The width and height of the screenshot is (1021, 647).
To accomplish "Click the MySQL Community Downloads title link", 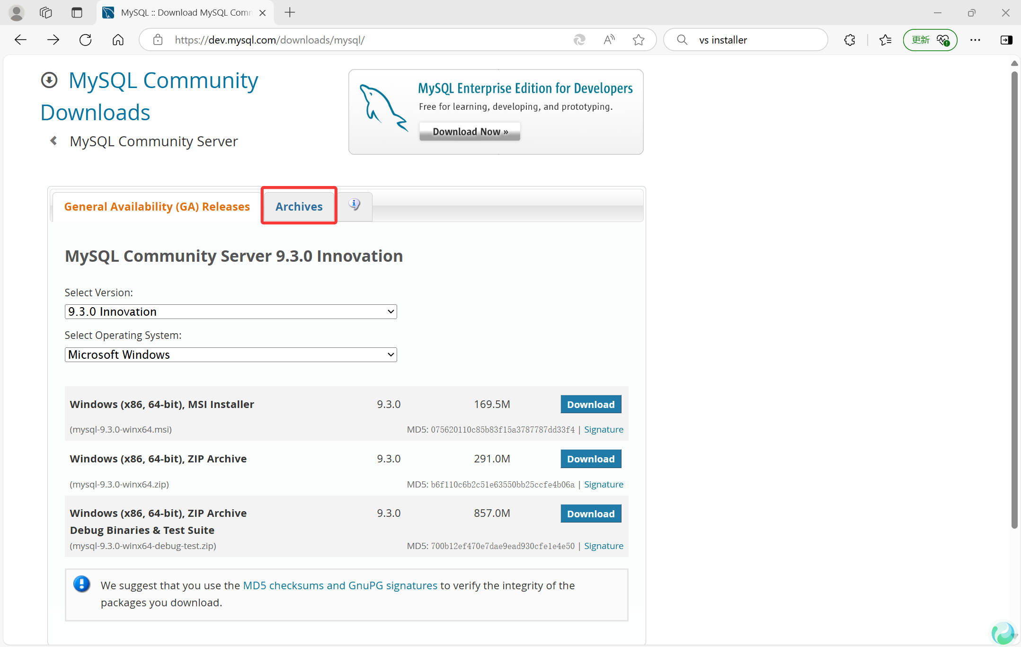I will click(x=150, y=96).
